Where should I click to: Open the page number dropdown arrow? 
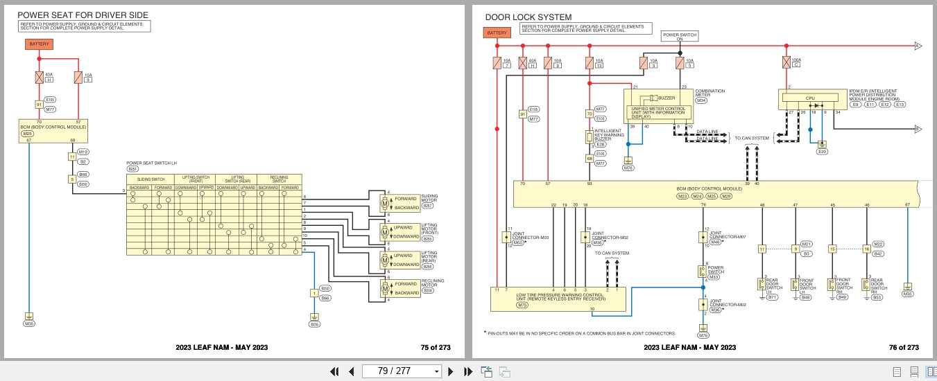437,371
